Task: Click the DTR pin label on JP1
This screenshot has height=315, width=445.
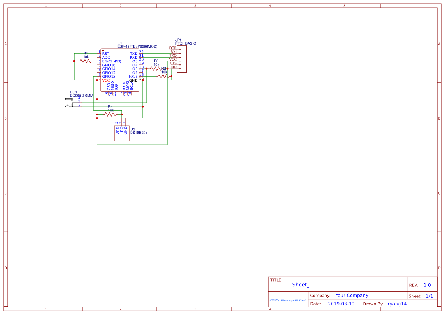Action: pyautogui.click(x=173, y=48)
